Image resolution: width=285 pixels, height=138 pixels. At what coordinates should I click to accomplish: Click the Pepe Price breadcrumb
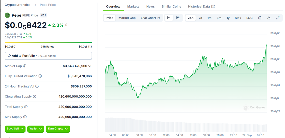tap(48, 5)
